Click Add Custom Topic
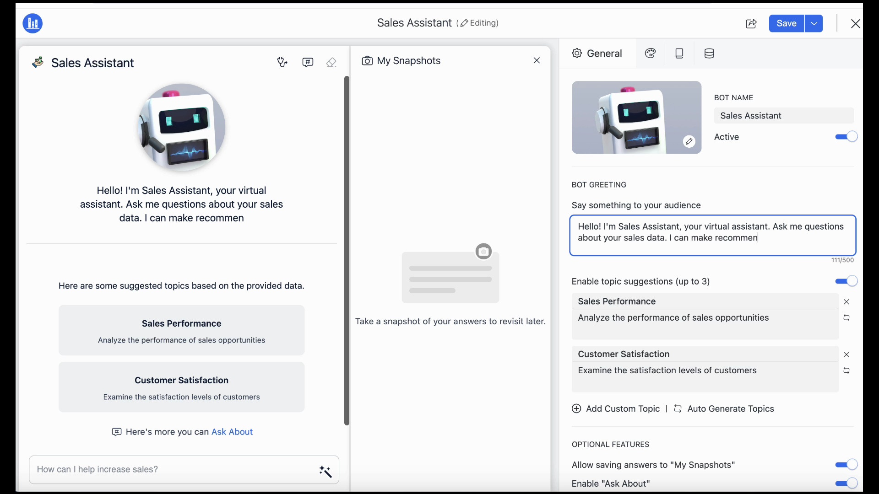The image size is (879, 494). point(615,408)
